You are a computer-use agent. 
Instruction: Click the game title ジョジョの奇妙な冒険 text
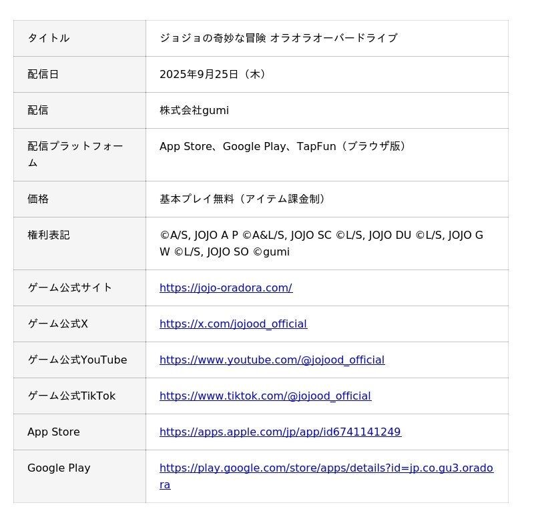[x=212, y=38]
